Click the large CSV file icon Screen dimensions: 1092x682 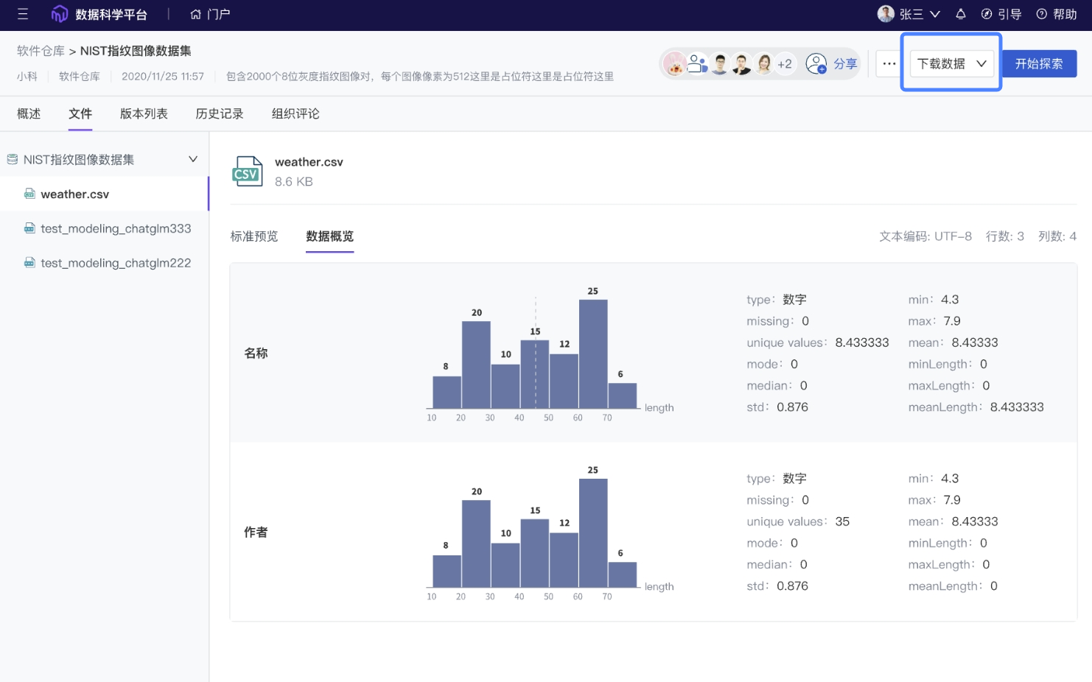tap(248, 172)
